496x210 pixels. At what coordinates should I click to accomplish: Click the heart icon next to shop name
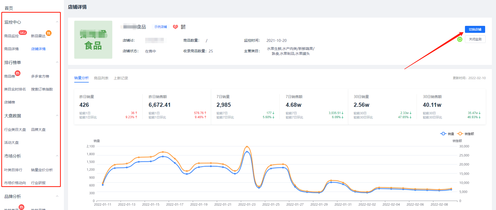(175, 27)
